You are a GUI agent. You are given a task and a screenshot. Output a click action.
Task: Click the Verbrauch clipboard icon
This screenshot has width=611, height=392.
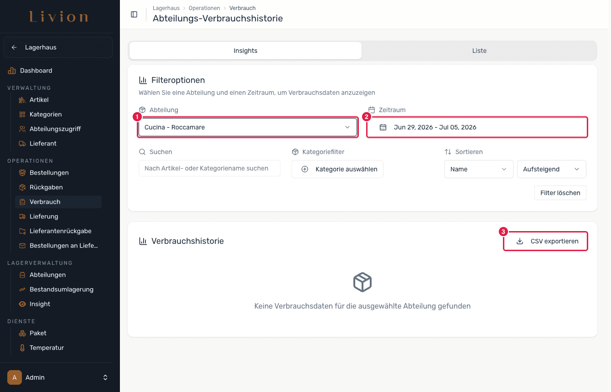pyautogui.click(x=22, y=202)
